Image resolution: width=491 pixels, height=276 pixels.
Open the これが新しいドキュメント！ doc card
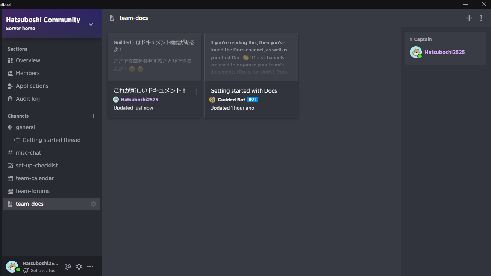[x=154, y=75]
